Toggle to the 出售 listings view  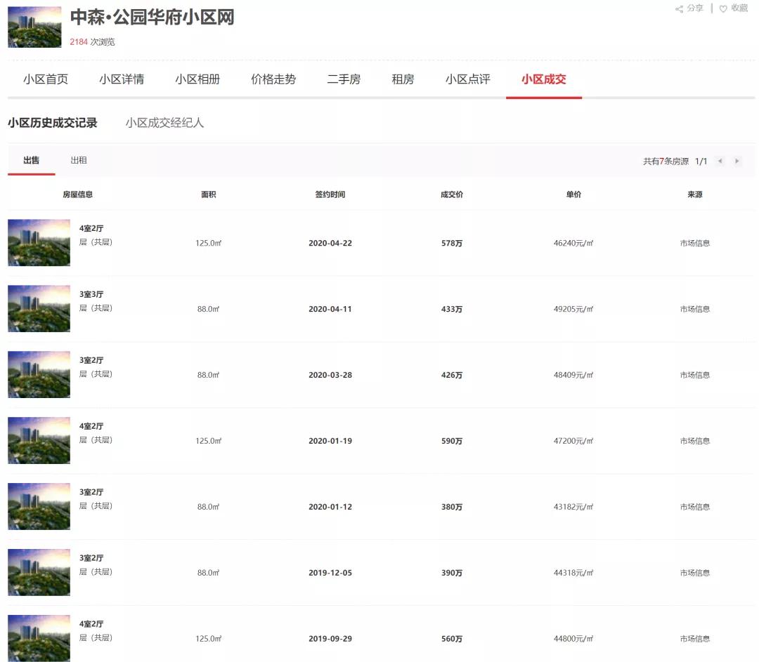[x=31, y=160]
